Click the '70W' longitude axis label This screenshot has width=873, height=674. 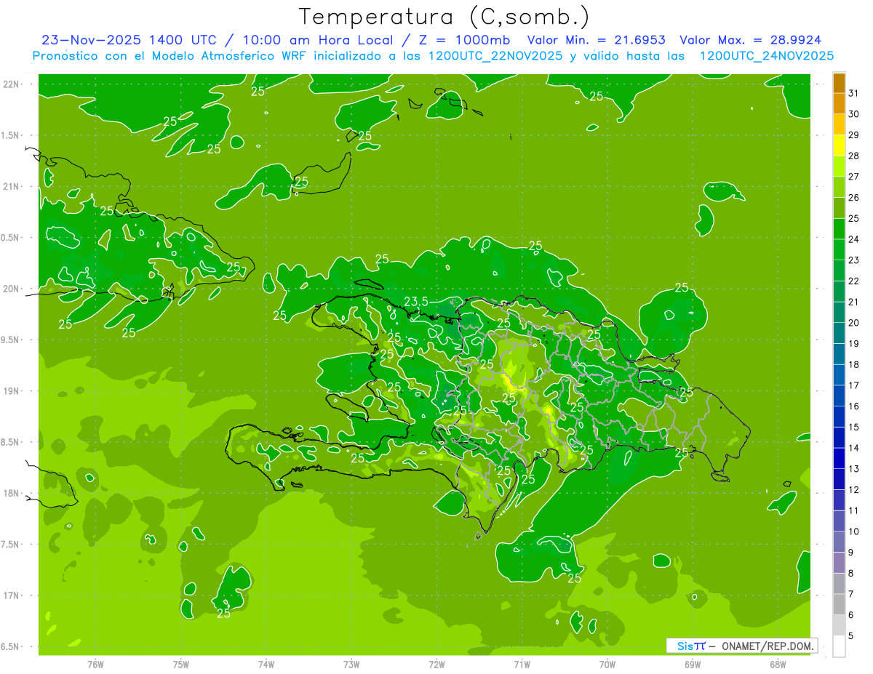click(607, 665)
